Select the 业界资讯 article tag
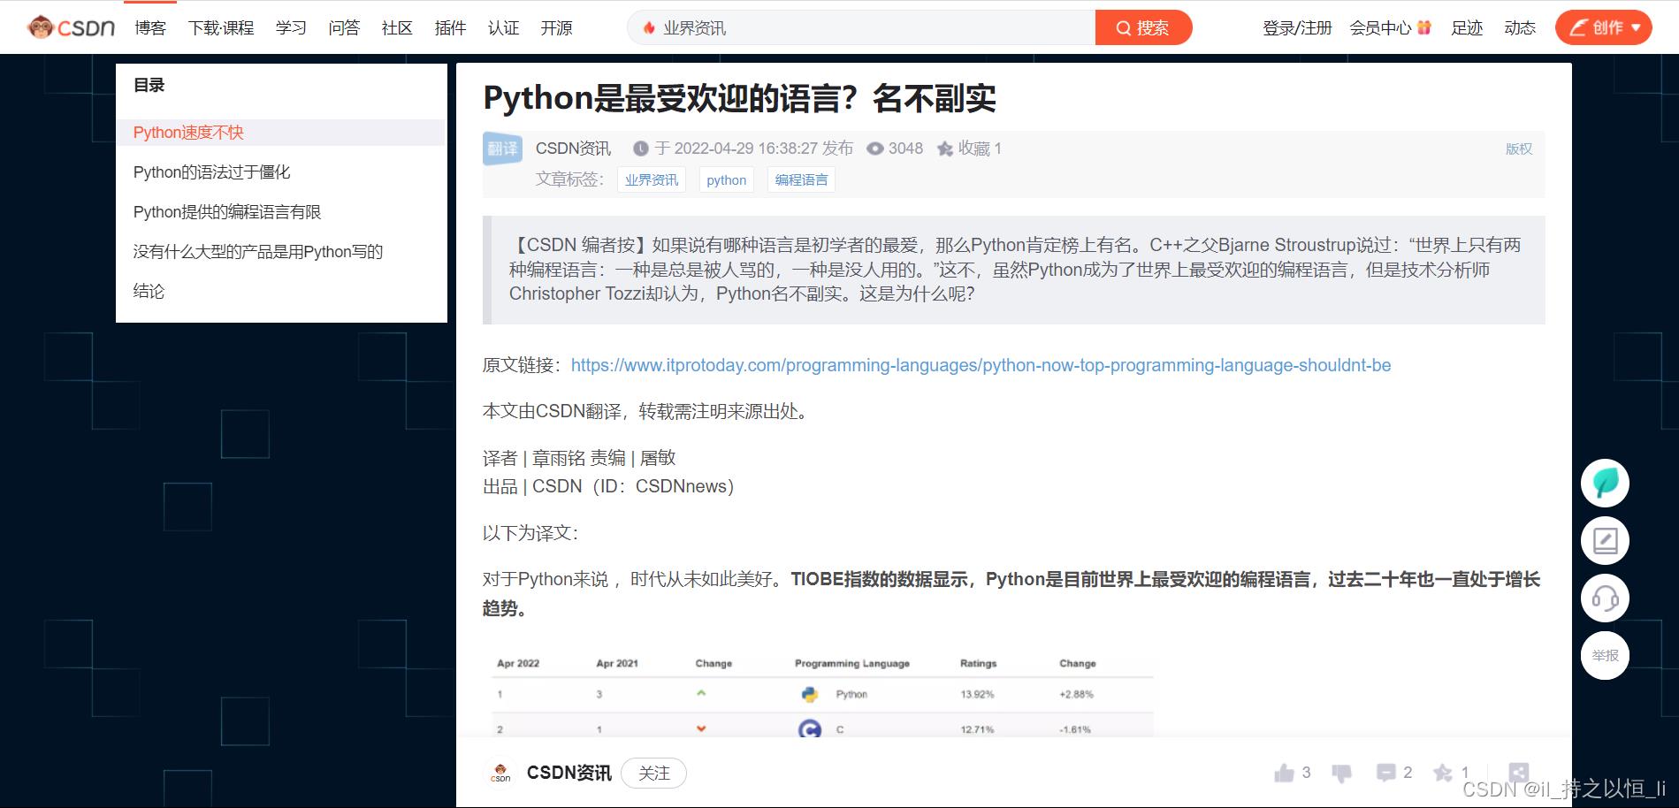Viewport: 1679px width, 808px height. [652, 180]
